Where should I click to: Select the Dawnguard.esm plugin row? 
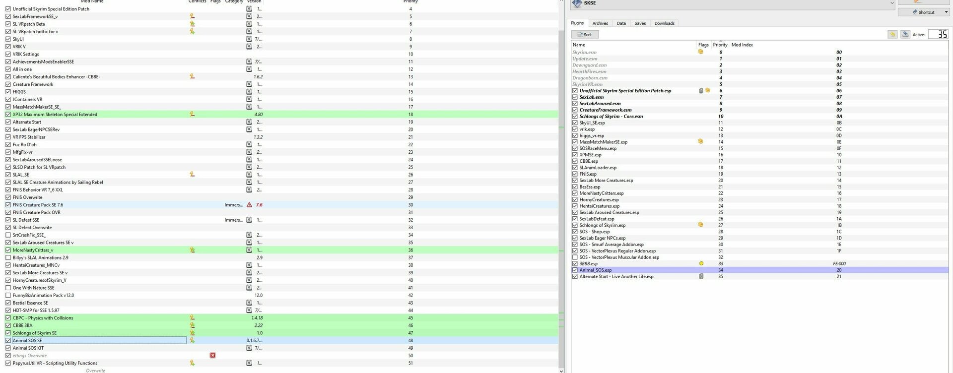(x=760, y=65)
